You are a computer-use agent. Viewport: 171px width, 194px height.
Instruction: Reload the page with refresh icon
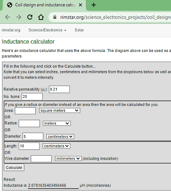30,17
